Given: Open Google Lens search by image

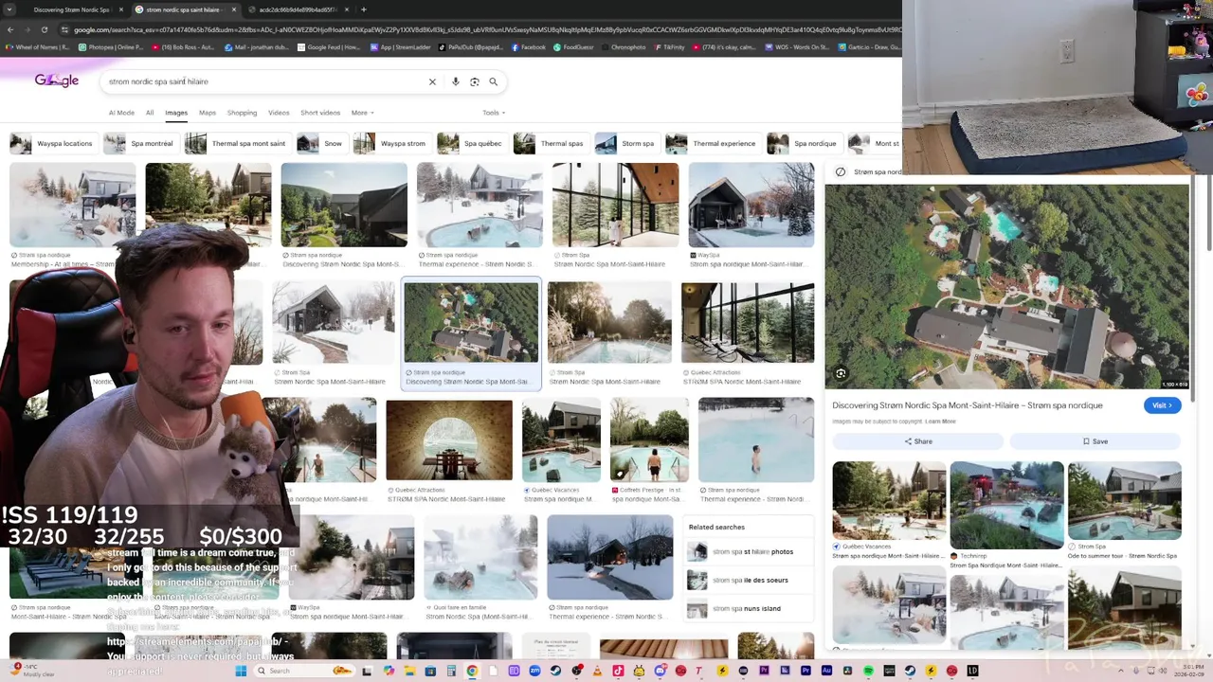Looking at the screenshot, I should coord(475,81).
